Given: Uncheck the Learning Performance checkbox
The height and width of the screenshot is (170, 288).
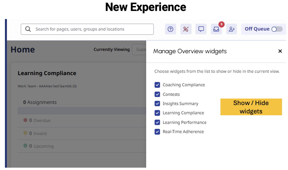Looking at the screenshot, I should pyautogui.click(x=157, y=122).
